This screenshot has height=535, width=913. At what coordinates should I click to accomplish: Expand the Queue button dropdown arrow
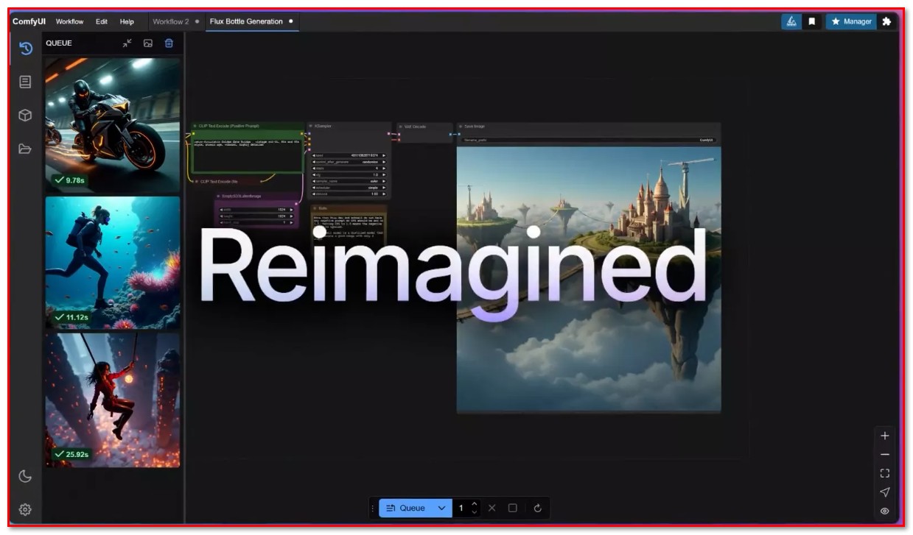(x=441, y=508)
